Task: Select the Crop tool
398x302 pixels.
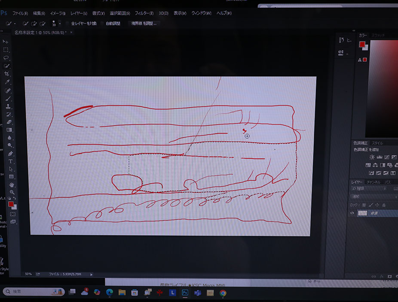Action: 7,74
